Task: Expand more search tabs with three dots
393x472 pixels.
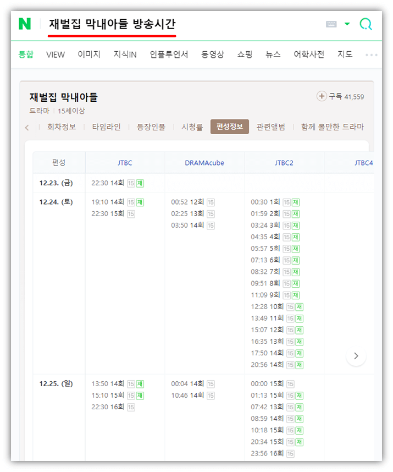Action: (372, 55)
